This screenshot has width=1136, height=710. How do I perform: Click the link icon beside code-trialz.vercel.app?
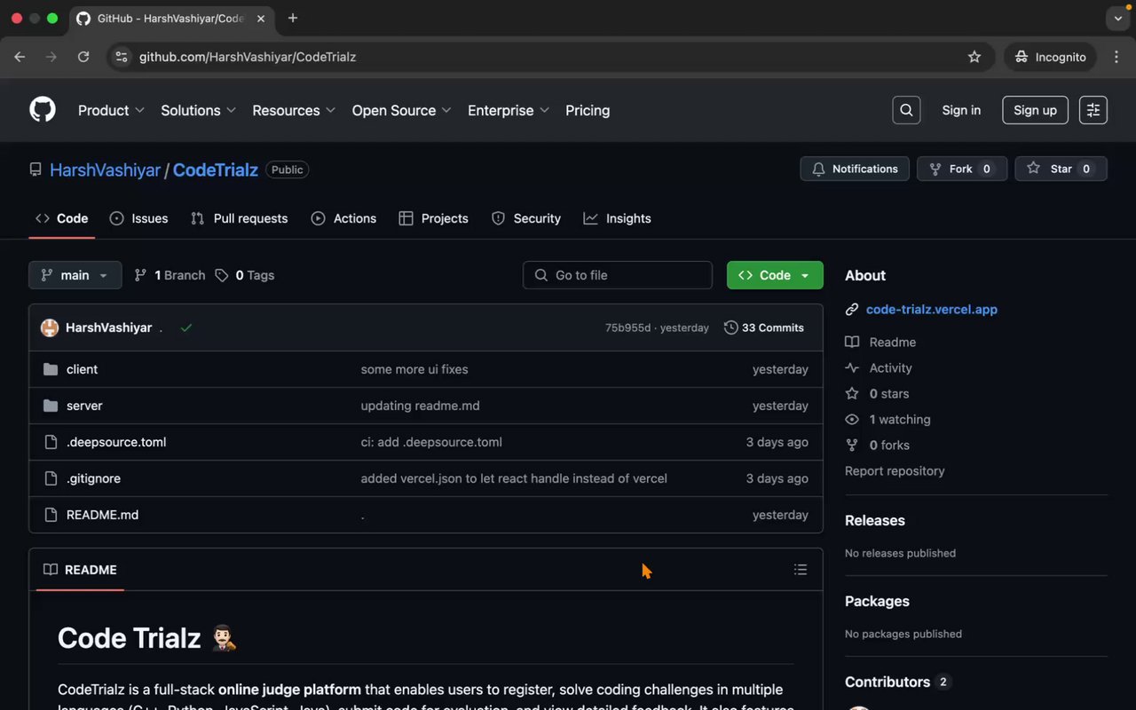(852, 310)
